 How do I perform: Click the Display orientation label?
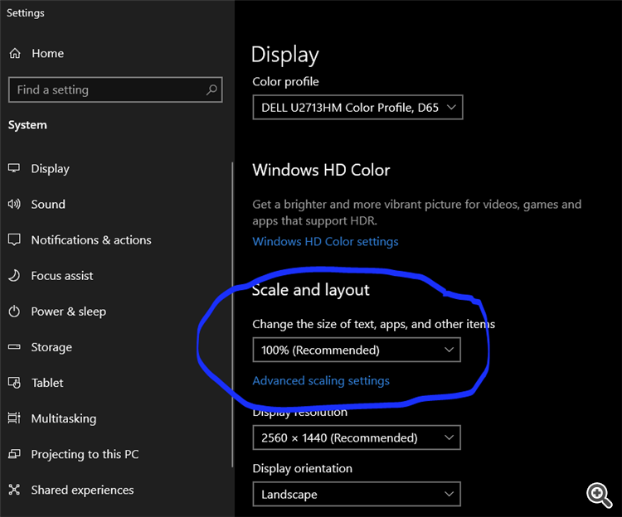tap(302, 468)
